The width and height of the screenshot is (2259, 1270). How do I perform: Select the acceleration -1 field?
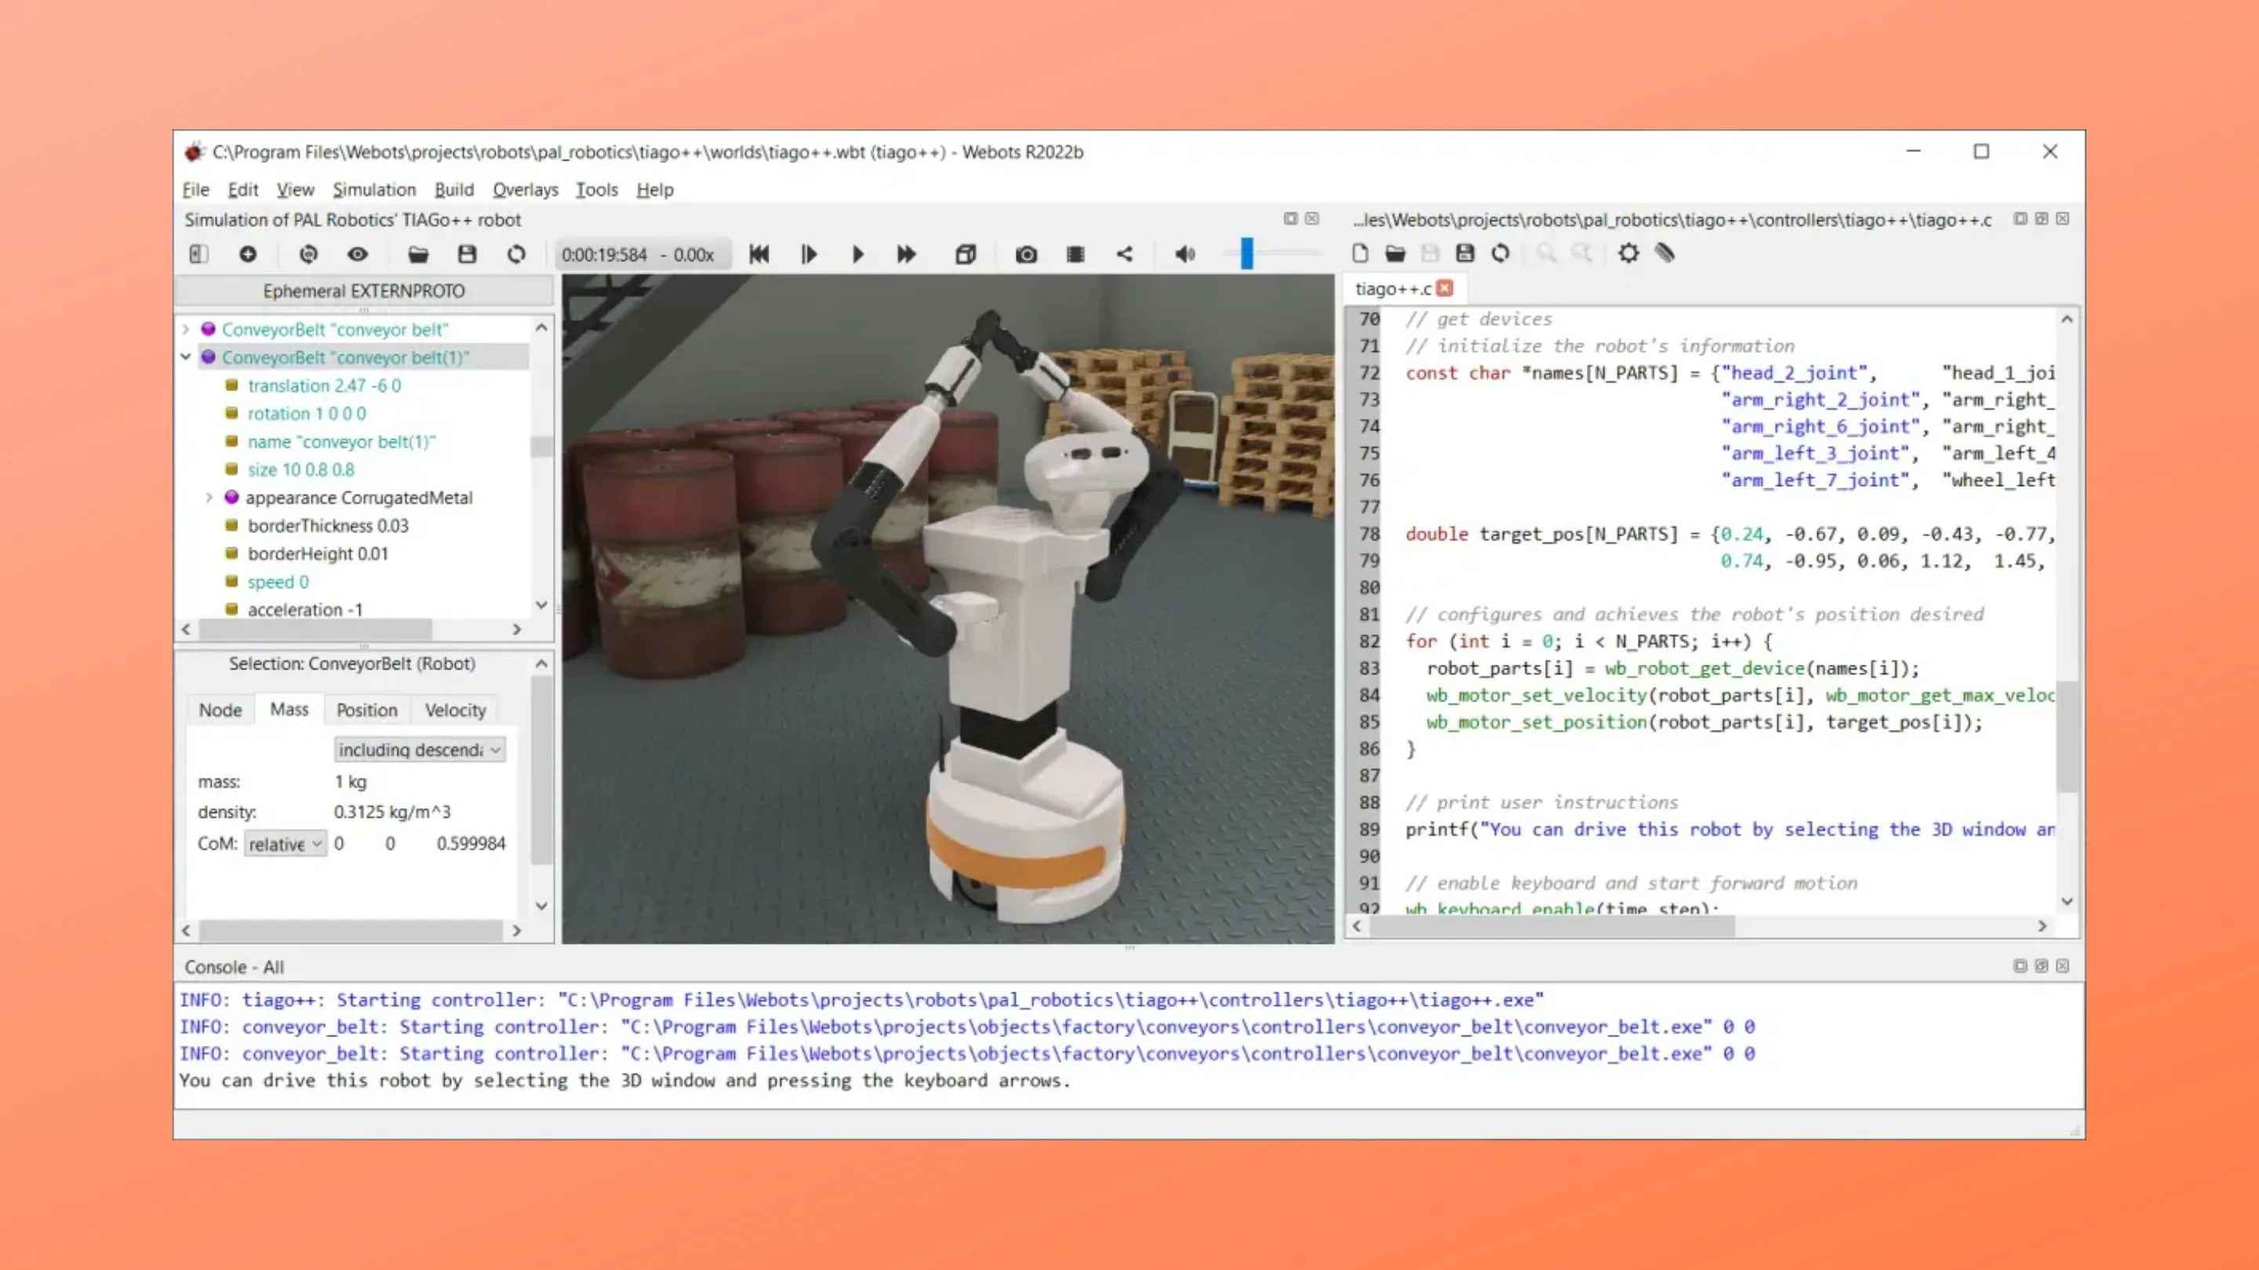coord(305,609)
